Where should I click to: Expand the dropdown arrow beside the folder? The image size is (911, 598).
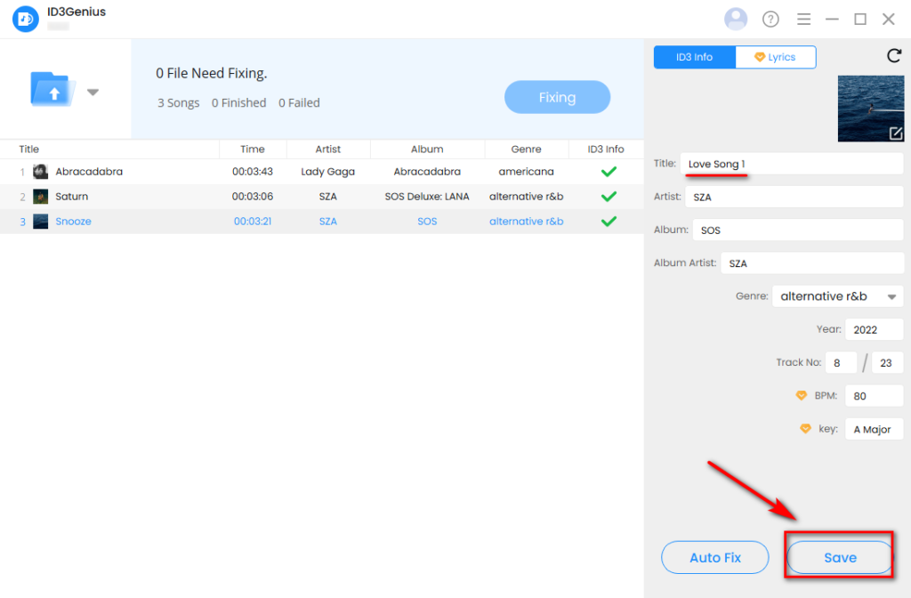click(x=93, y=92)
